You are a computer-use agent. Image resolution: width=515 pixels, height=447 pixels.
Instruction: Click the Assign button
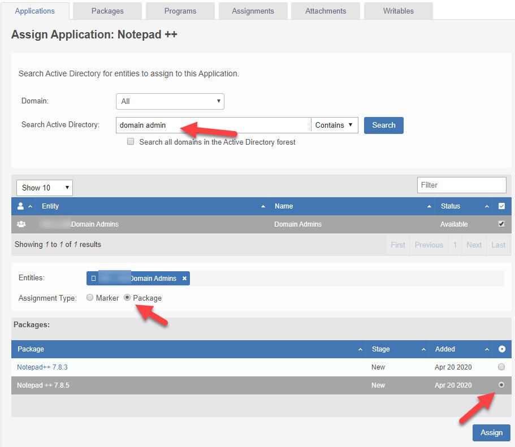click(491, 433)
